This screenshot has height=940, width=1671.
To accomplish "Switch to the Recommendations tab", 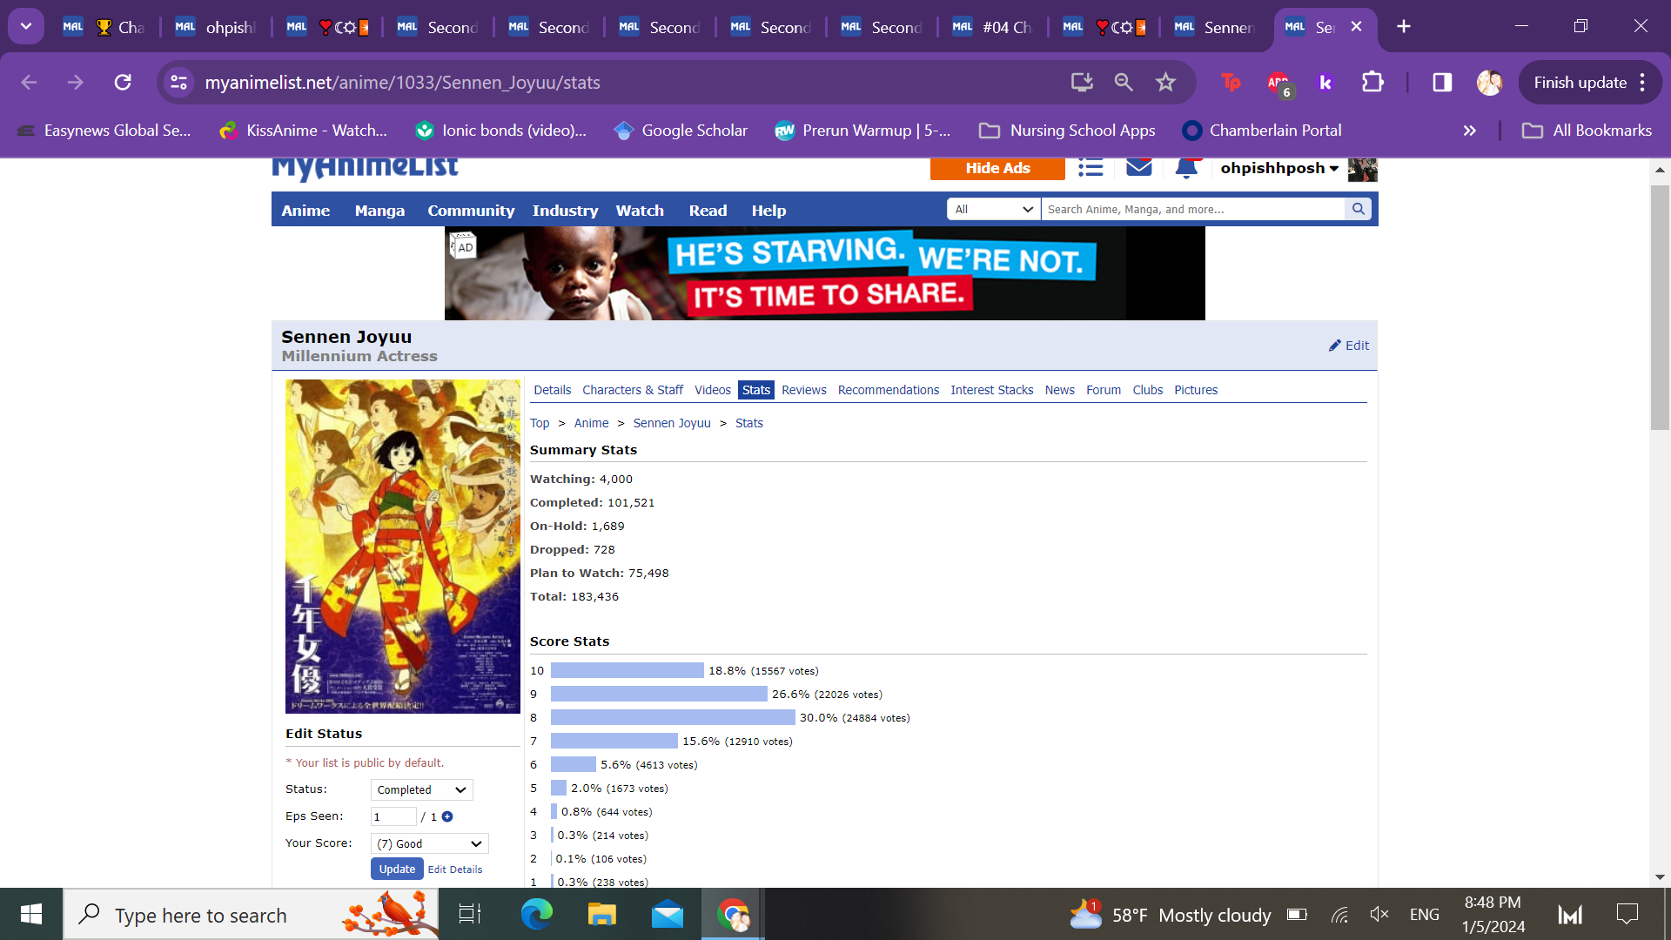I will tap(889, 390).
